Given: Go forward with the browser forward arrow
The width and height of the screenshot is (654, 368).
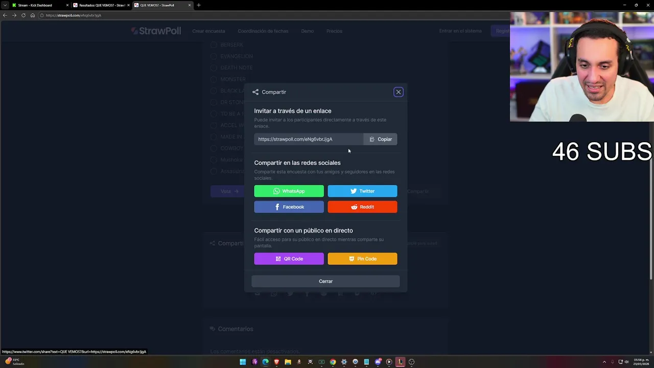Looking at the screenshot, I should click(14, 15).
